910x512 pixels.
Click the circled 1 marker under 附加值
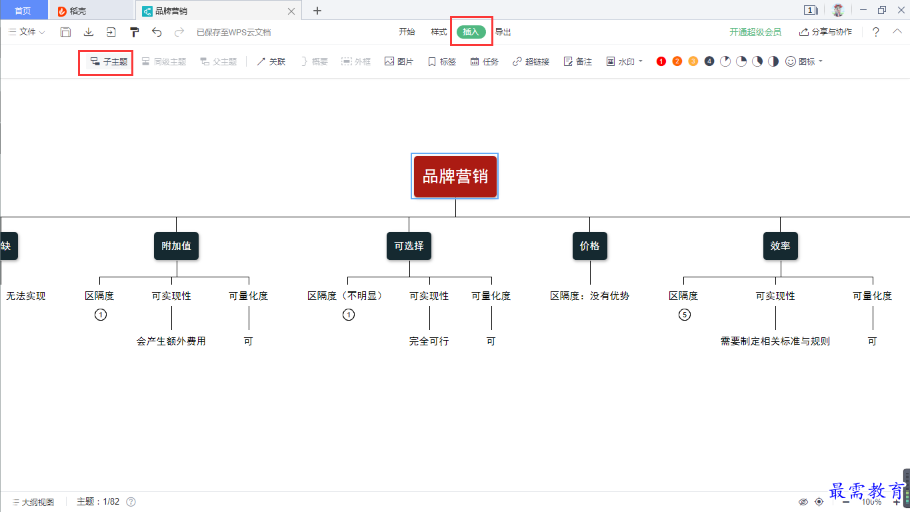101,315
